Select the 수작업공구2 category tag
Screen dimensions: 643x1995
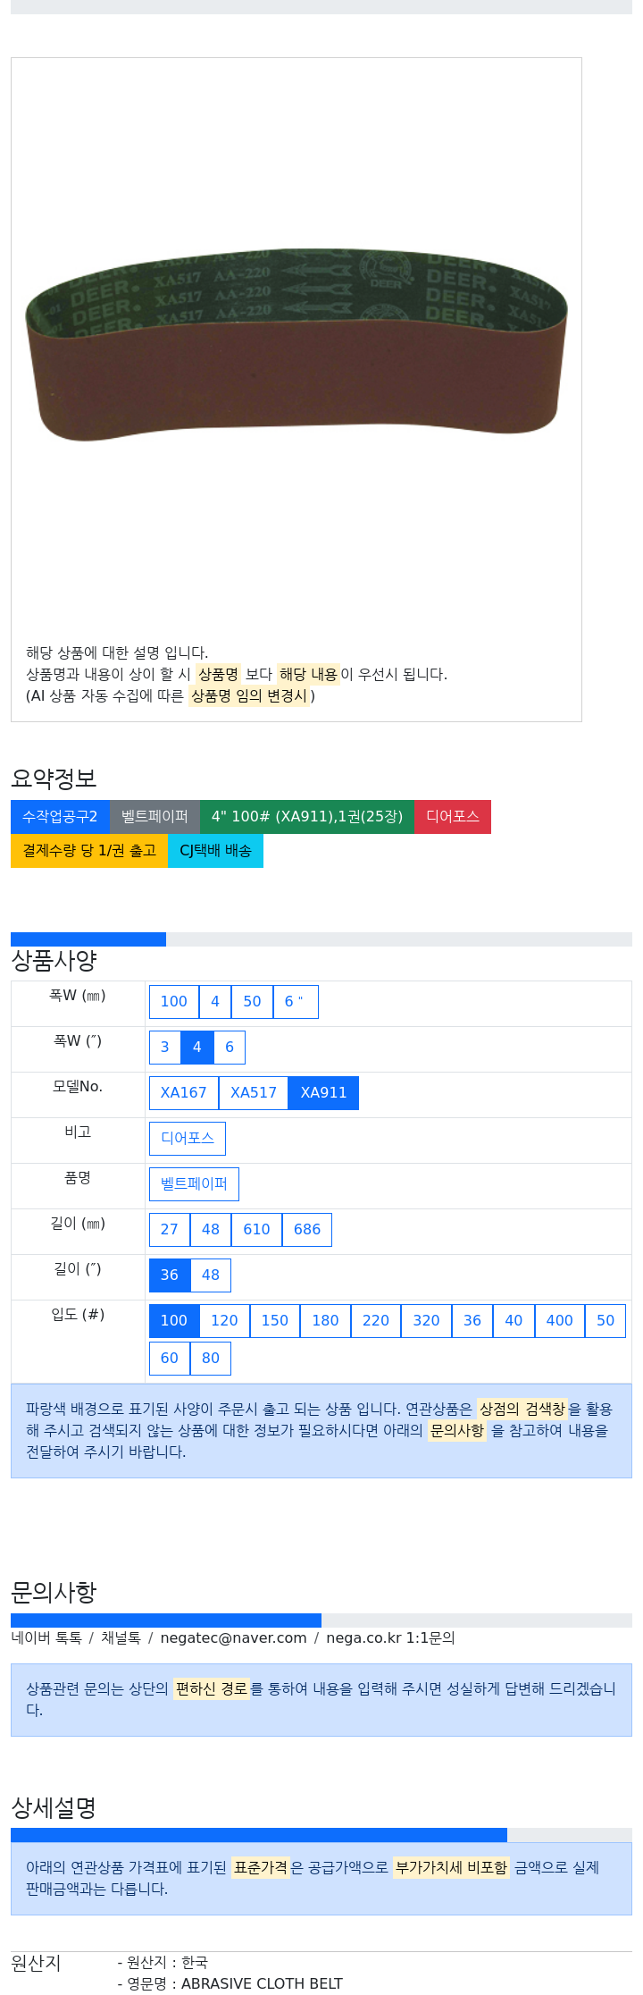pos(60,817)
